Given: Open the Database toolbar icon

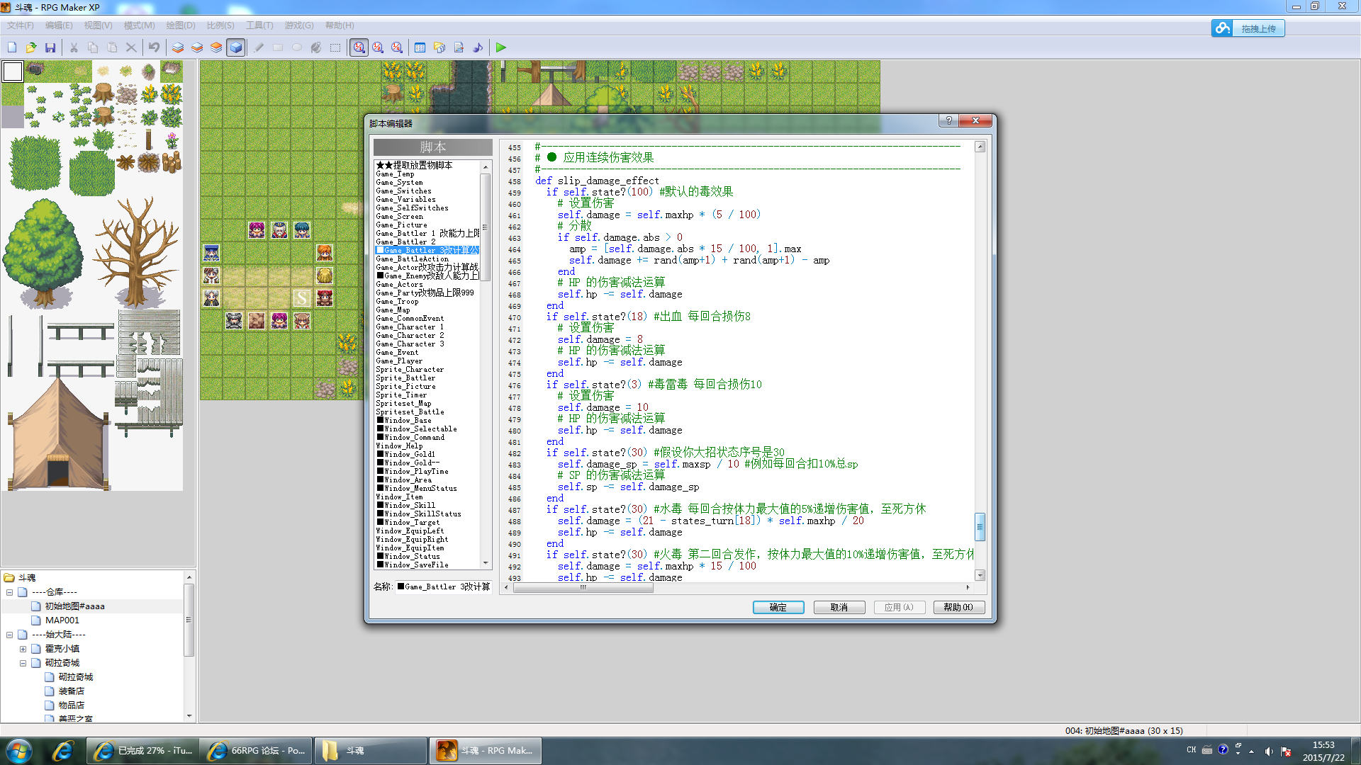Looking at the screenshot, I should click(420, 47).
